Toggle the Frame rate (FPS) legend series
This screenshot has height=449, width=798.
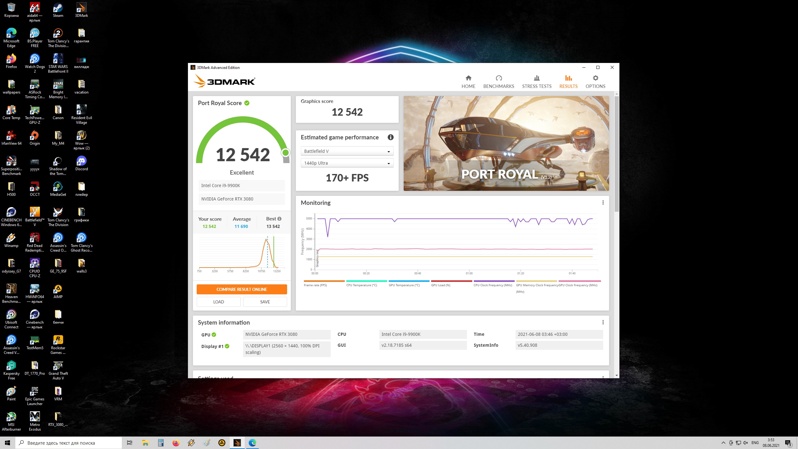tap(315, 285)
